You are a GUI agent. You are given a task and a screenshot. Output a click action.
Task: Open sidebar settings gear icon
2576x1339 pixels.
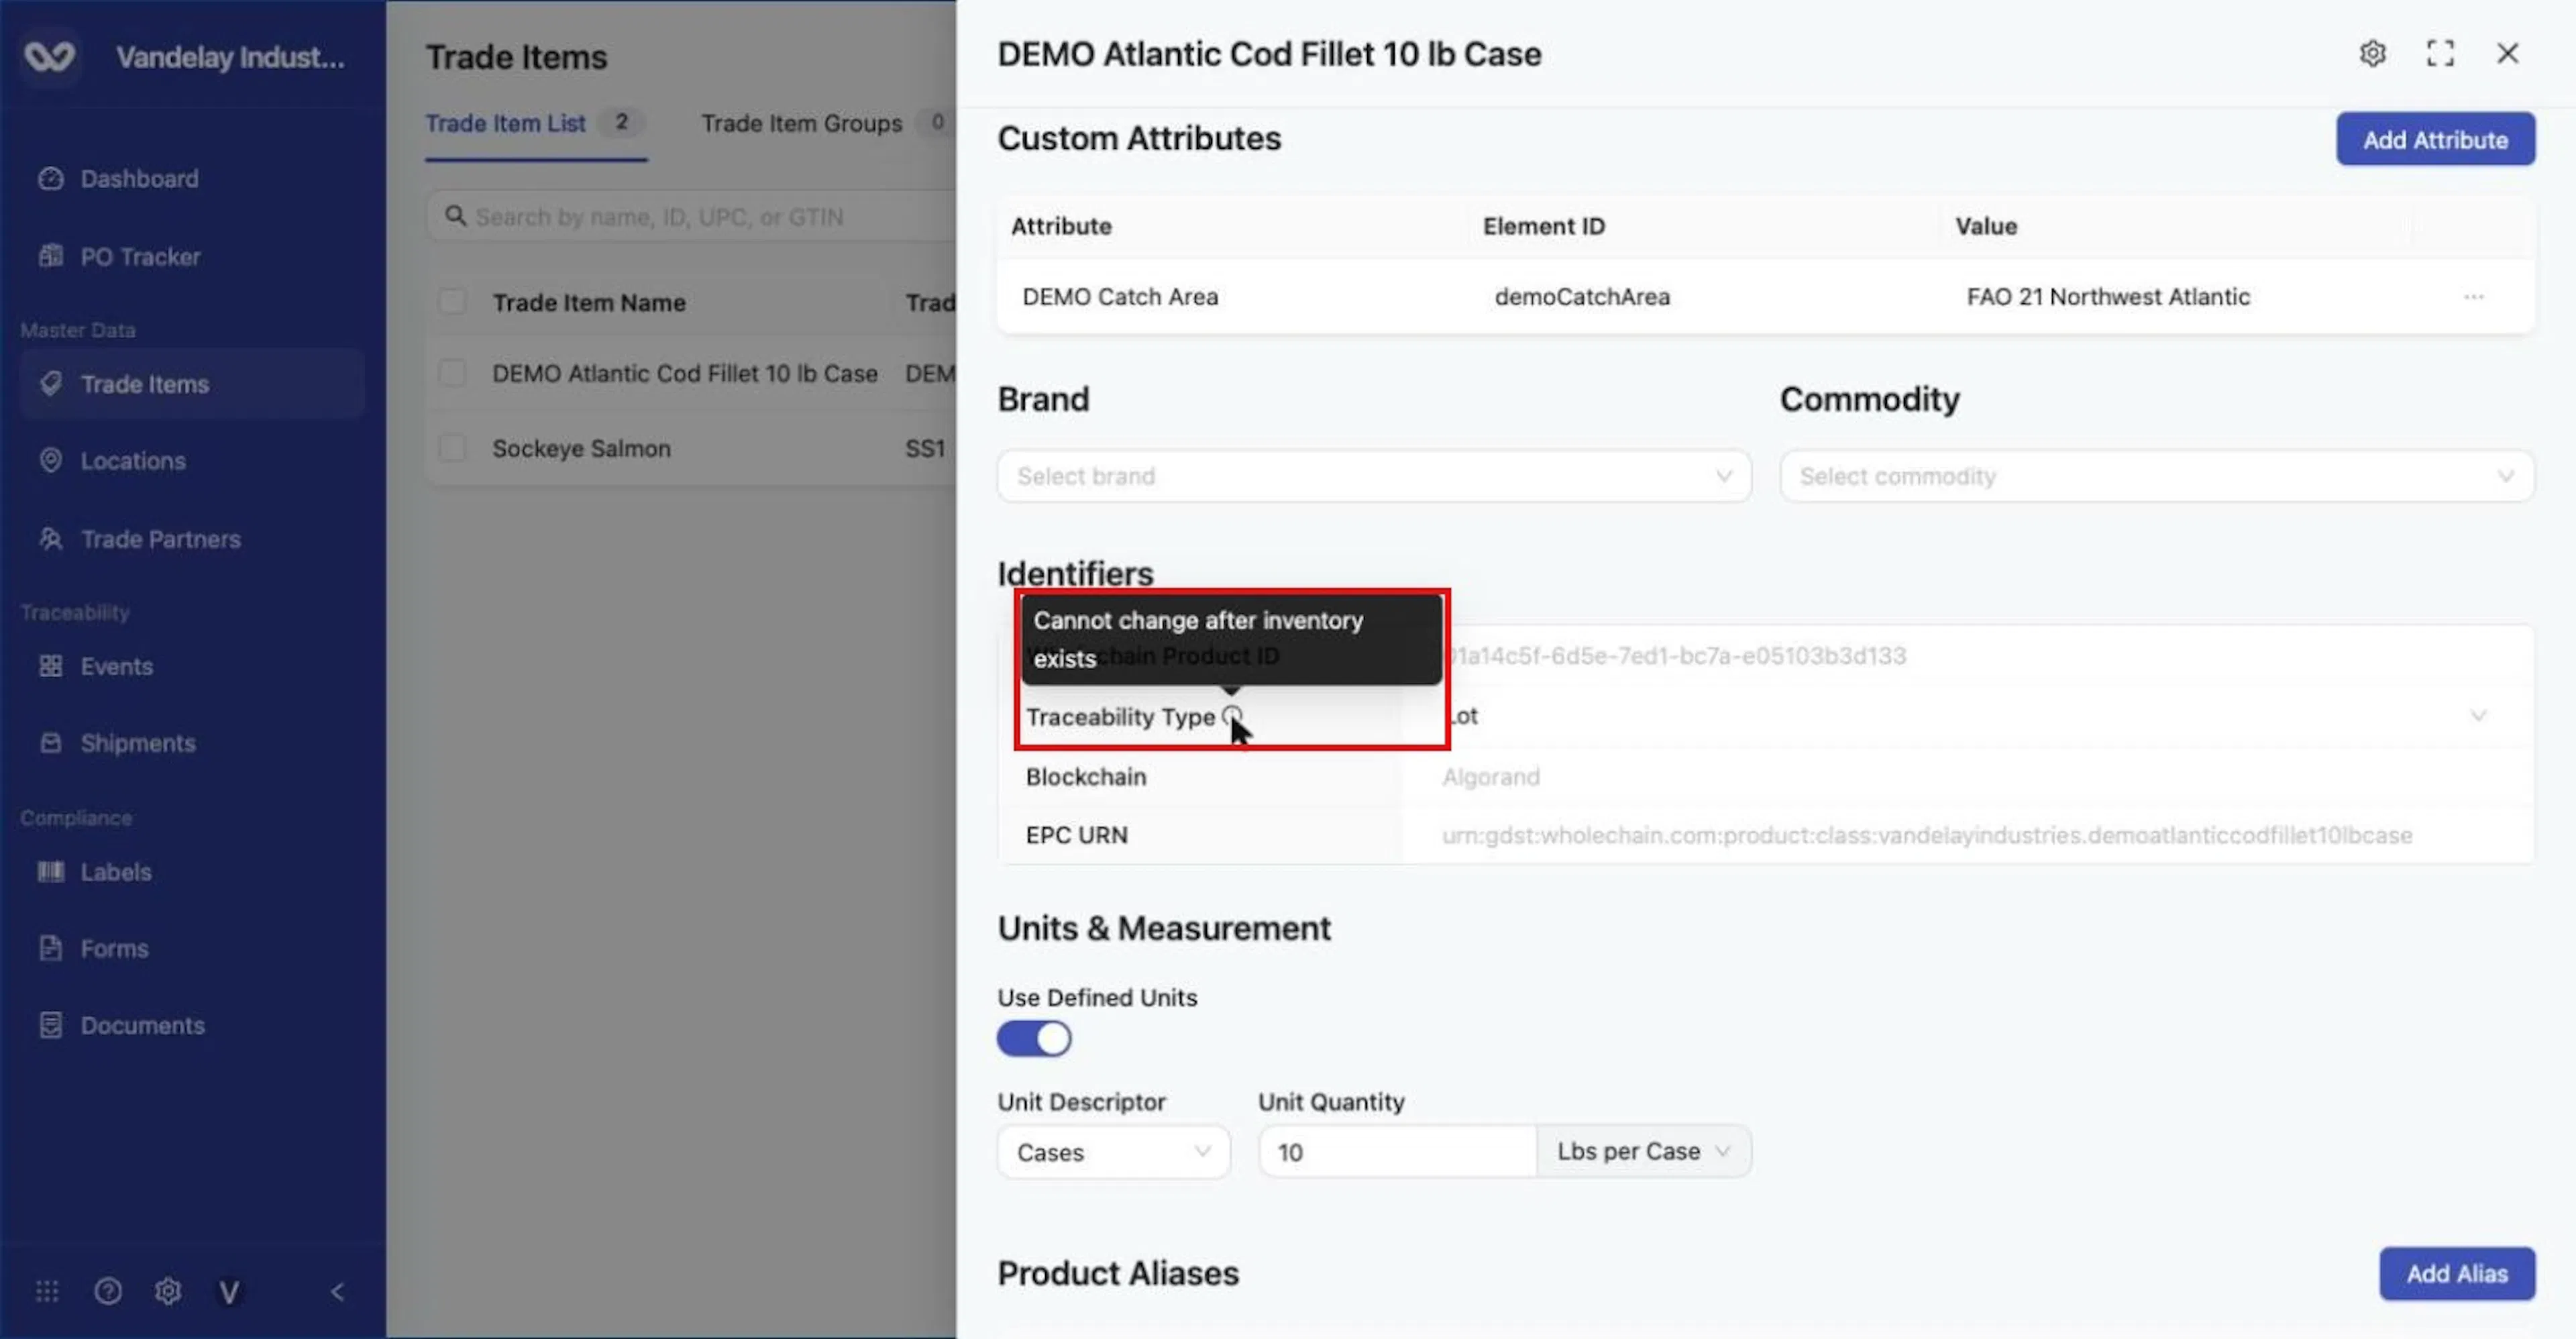(x=168, y=1292)
